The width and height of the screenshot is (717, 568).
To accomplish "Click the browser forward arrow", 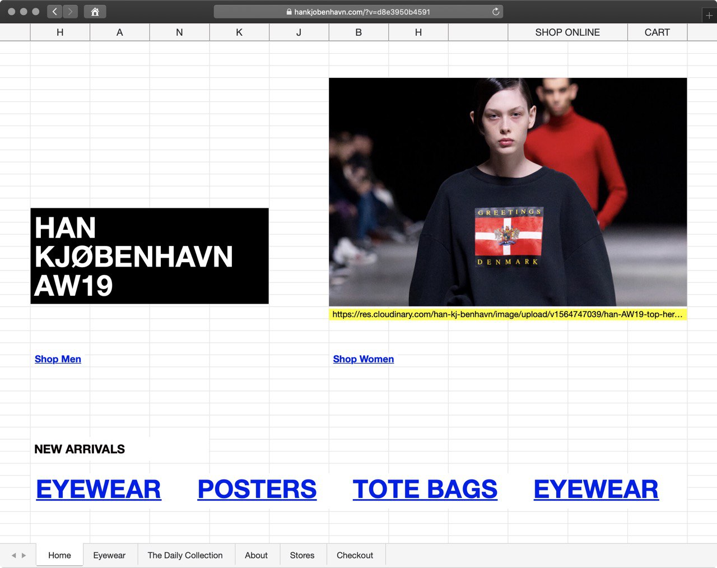I will point(70,11).
